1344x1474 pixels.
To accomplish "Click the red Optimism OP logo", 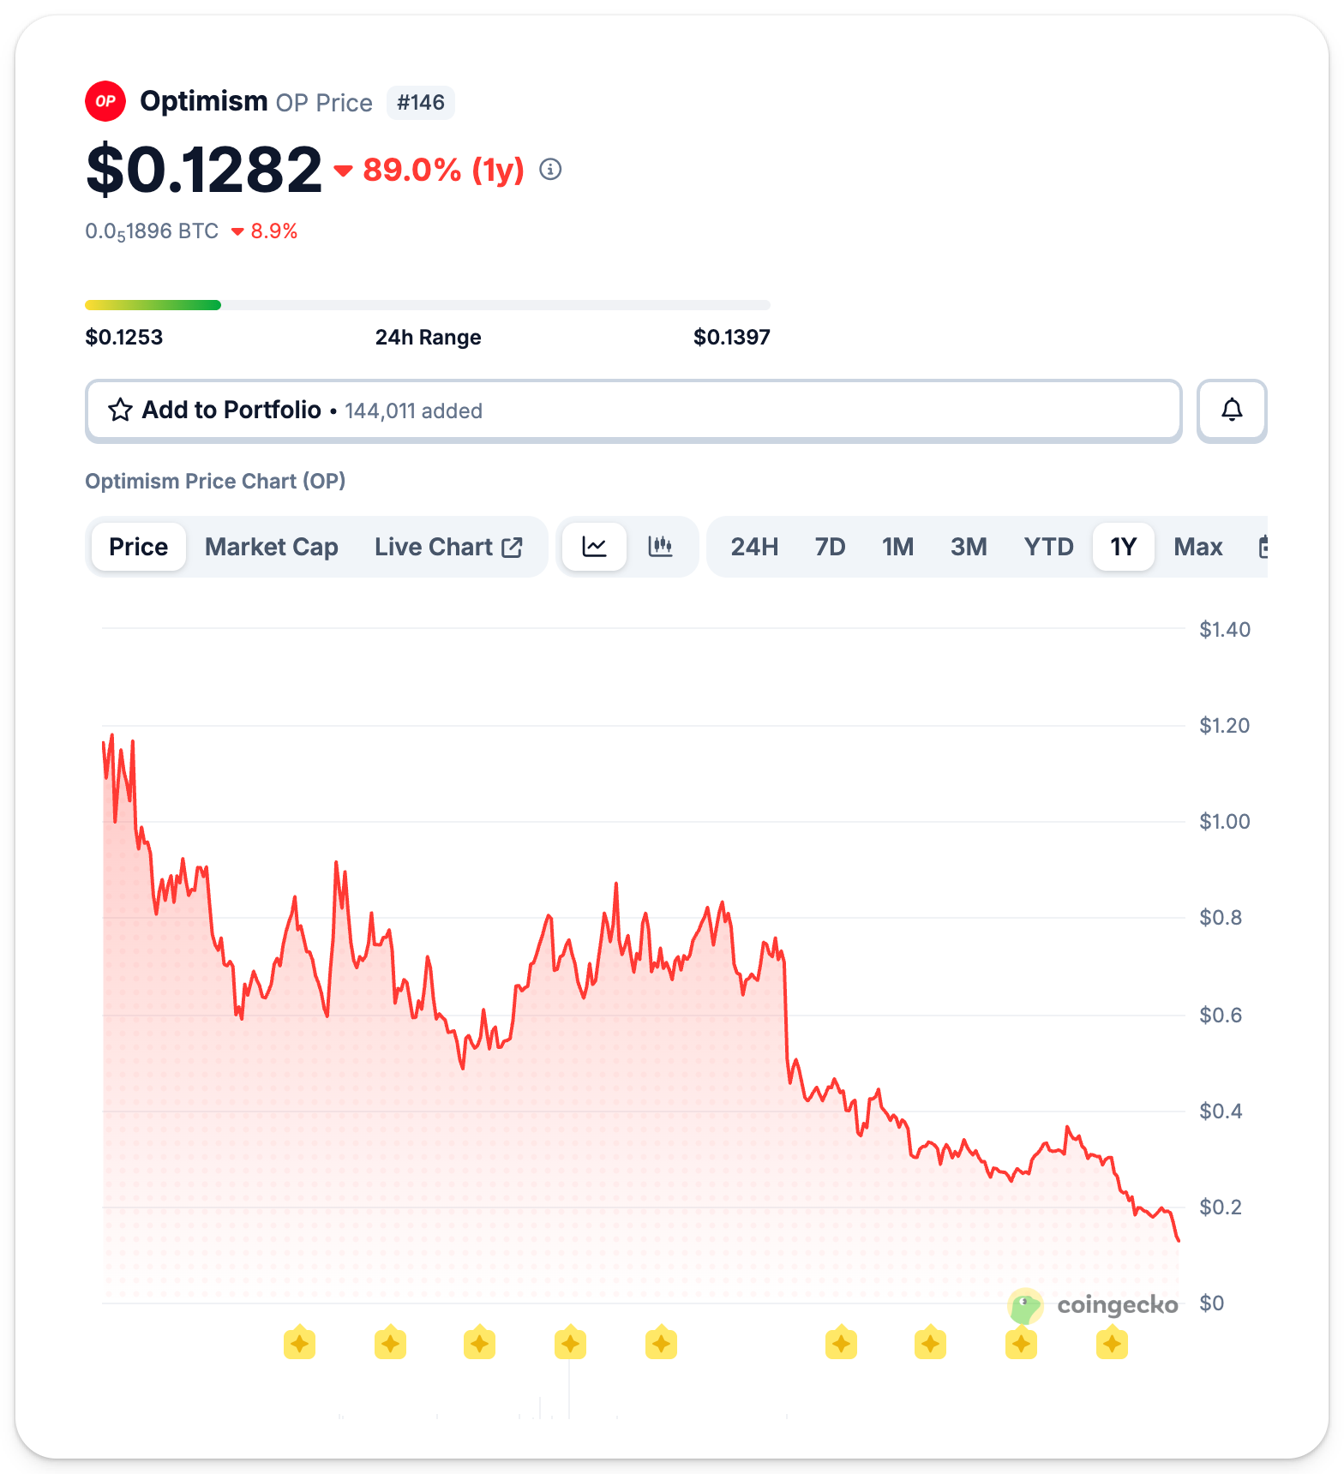I will [x=105, y=102].
